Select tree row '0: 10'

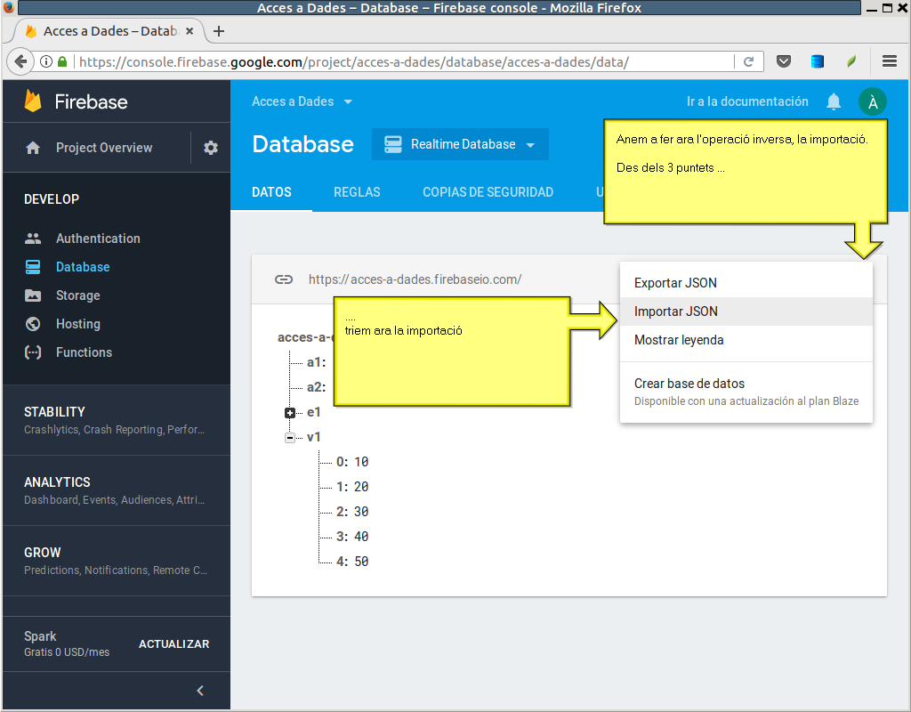(x=352, y=462)
